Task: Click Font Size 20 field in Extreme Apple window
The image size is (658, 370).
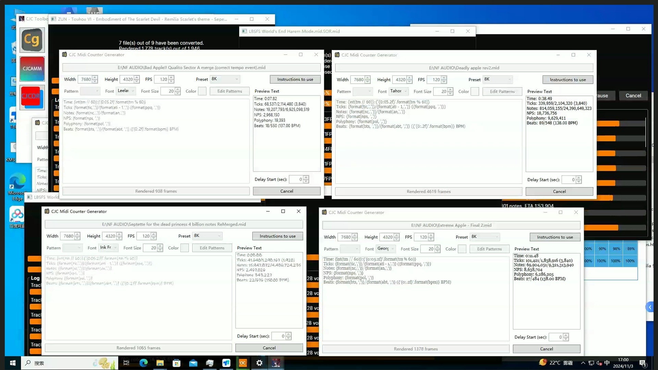Action: click(x=428, y=249)
